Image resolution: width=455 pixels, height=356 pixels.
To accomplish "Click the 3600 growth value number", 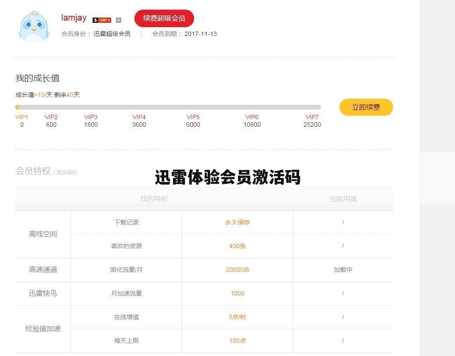I will tap(139, 125).
